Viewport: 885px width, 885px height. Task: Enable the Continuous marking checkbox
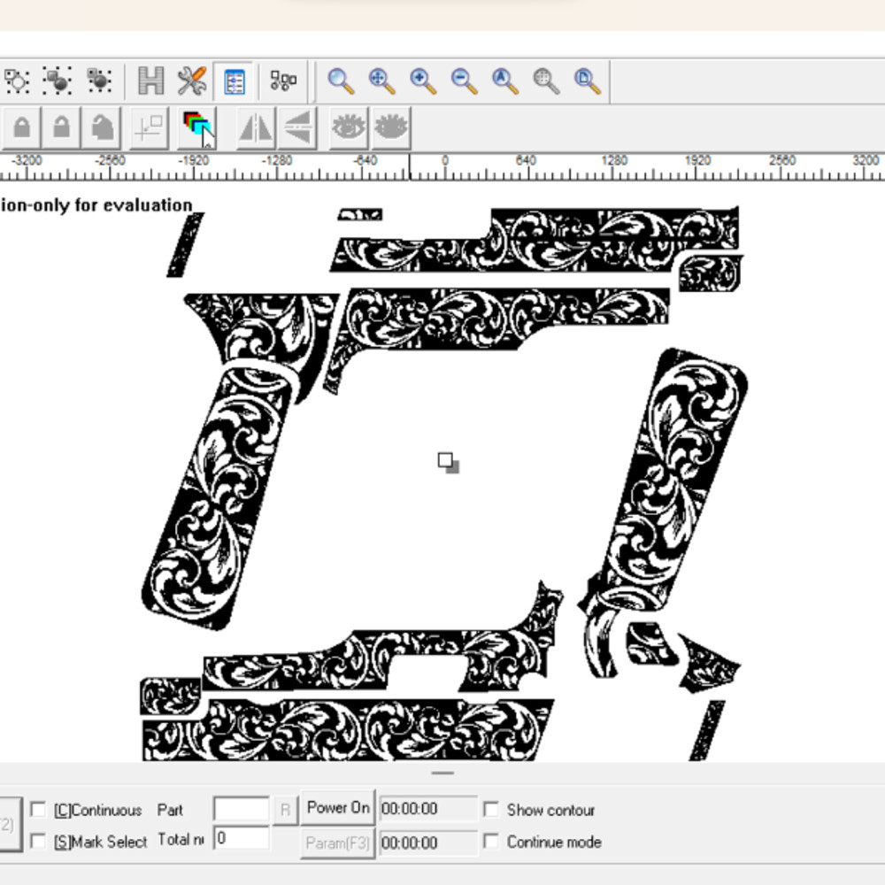(x=37, y=810)
